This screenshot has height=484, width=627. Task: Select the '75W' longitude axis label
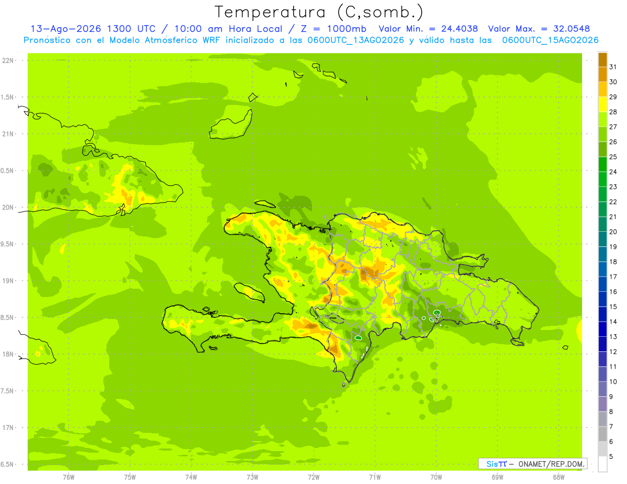130,477
